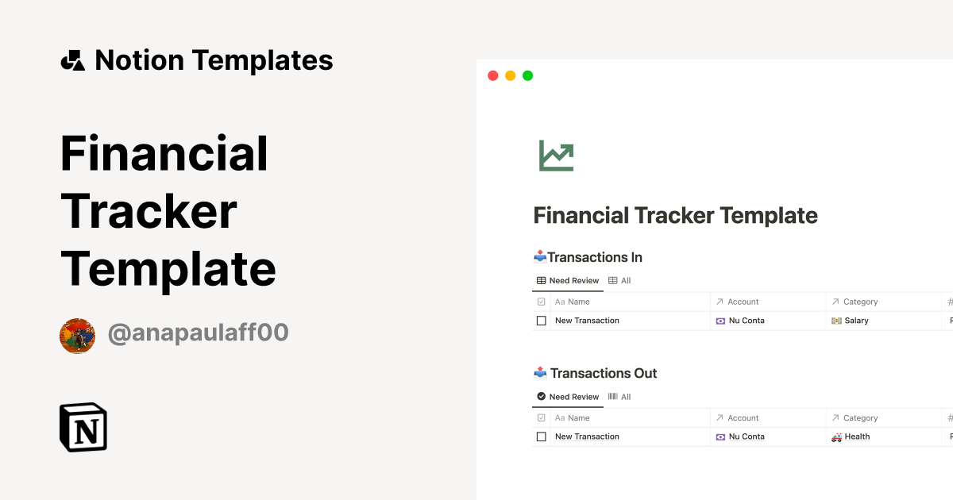953x500 pixels.
Task: Click the @anapaulaff00 avatar thumbnail
Action: [77, 335]
